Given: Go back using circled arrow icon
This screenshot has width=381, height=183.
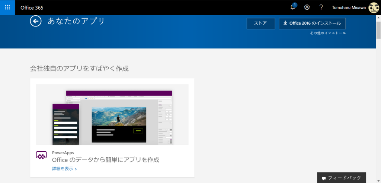Looking at the screenshot, I should (35, 21).
